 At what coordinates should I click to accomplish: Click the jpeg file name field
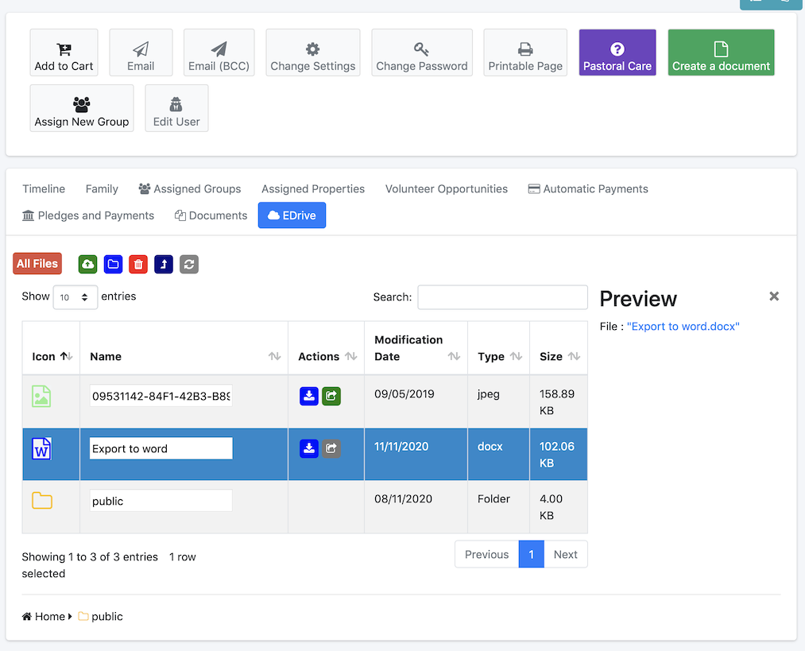(161, 396)
